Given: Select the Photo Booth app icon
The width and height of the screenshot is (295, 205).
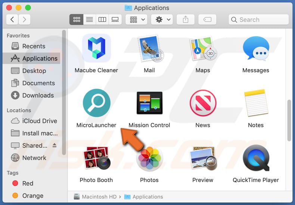Looking at the screenshot, I should pyautogui.click(x=96, y=158).
